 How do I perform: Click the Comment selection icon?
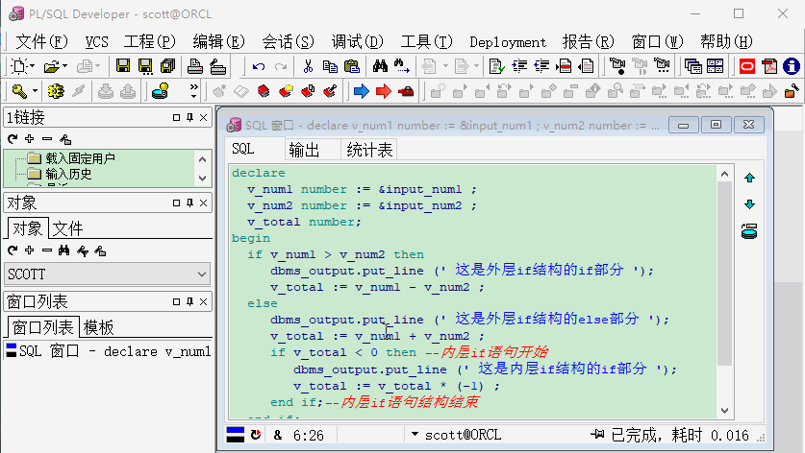564,66
